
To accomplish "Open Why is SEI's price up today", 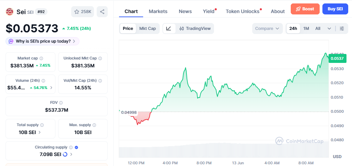I will click(42, 41).
